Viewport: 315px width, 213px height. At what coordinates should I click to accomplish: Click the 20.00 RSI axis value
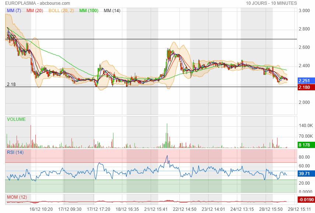coord(304,183)
